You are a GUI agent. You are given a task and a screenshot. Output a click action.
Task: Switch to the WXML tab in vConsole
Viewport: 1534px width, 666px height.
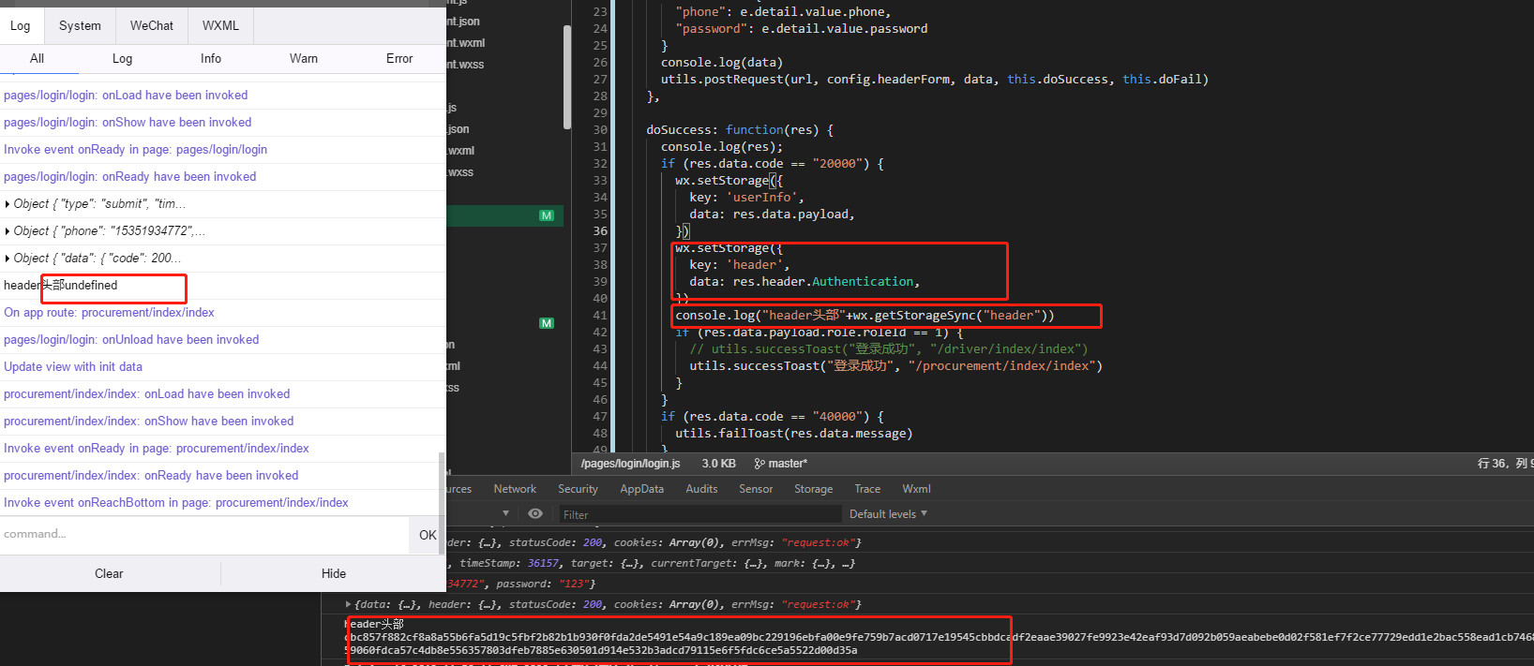click(220, 25)
